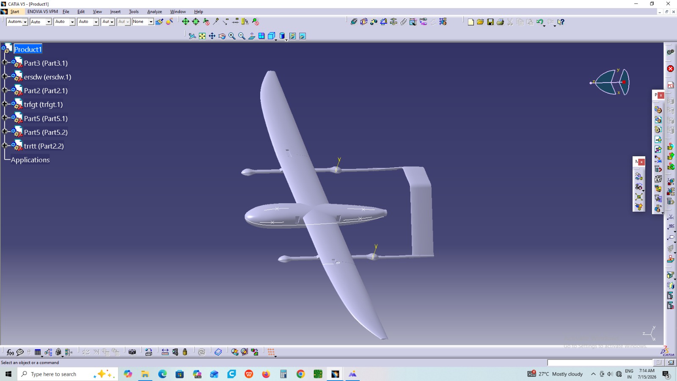Click the grid settings icon in bottom toolbar
The width and height of the screenshot is (677, 381).
271,352
